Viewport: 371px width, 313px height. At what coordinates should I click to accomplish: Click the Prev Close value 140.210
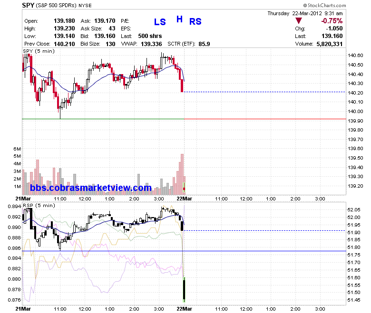point(64,44)
